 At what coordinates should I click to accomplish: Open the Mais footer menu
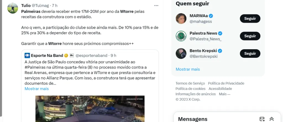pyautogui.click(x=224, y=94)
